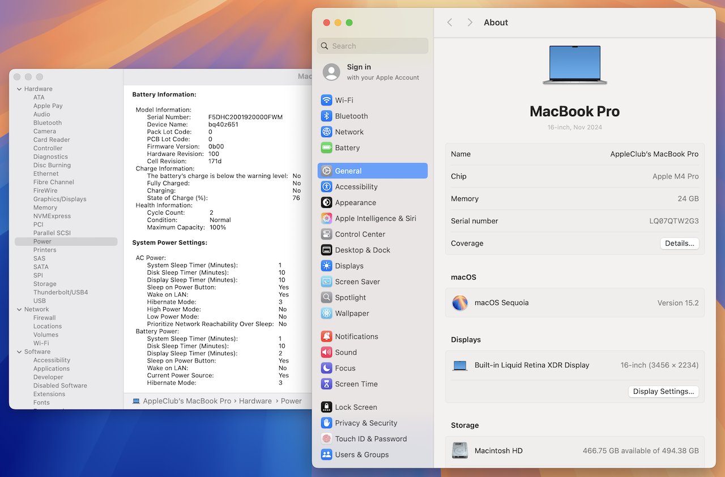Select NVMExpress in System Information

point(52,216)
